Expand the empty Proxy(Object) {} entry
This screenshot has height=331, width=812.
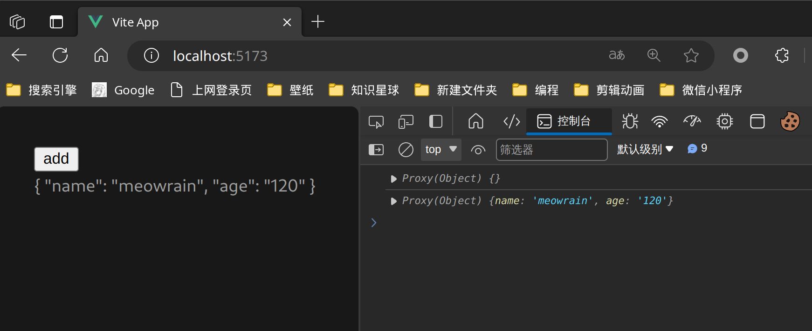coord(393,179)
